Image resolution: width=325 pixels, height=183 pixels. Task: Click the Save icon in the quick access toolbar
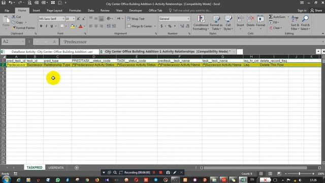coord(4,3)
